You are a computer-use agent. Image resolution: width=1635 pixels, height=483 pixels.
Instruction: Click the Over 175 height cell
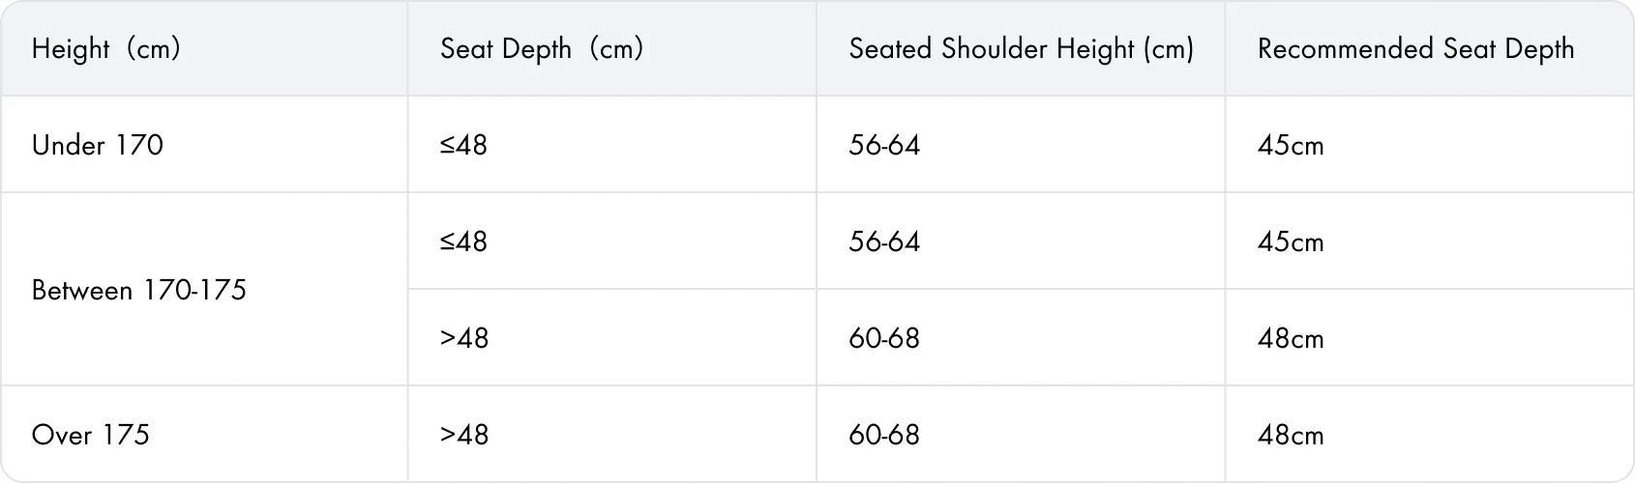[91, 435]
